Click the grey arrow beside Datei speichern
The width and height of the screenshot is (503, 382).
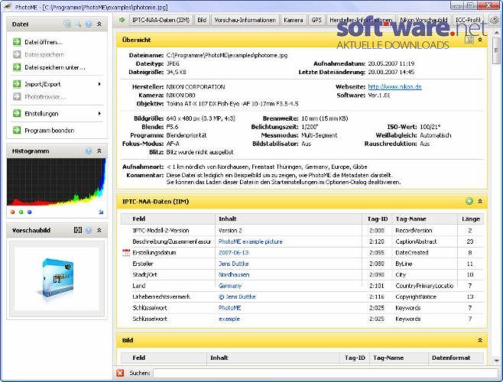click(17, 54)
